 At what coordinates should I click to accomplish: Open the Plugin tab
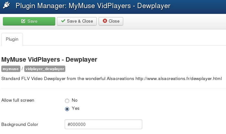click(x=12, y=39)
